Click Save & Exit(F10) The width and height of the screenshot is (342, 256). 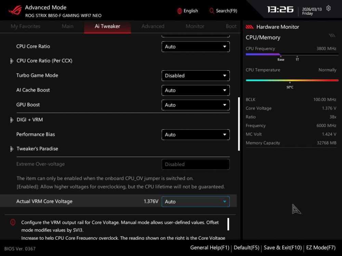[283, 247]
